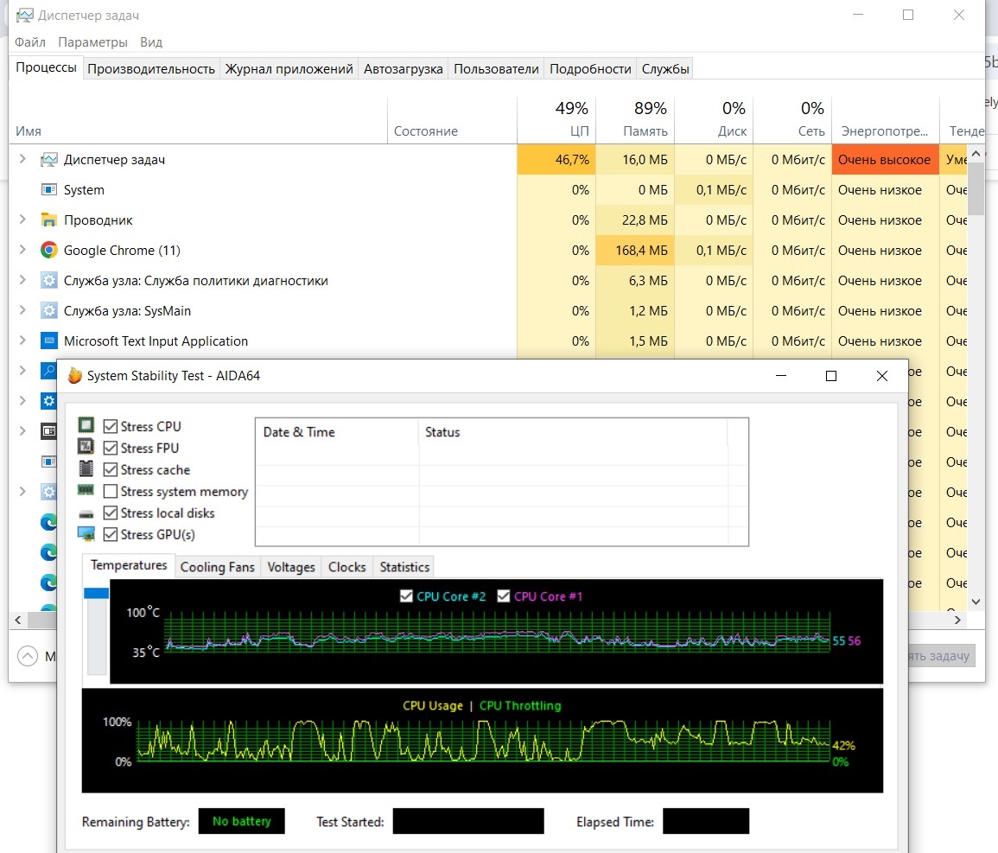Click the SysMain service gear icon
This screenshot has height=853, width=998.
(x=49, y=311)
